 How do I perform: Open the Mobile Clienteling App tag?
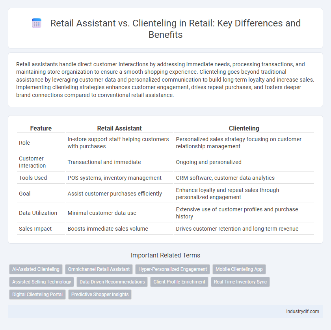(239, 269)
